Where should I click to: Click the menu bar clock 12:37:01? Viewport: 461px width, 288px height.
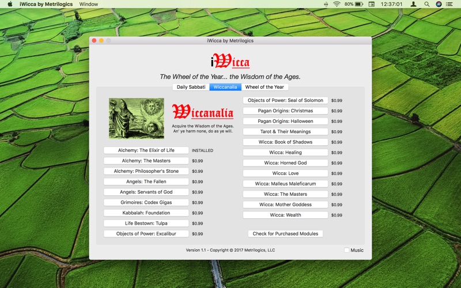(x=391, y=4)
